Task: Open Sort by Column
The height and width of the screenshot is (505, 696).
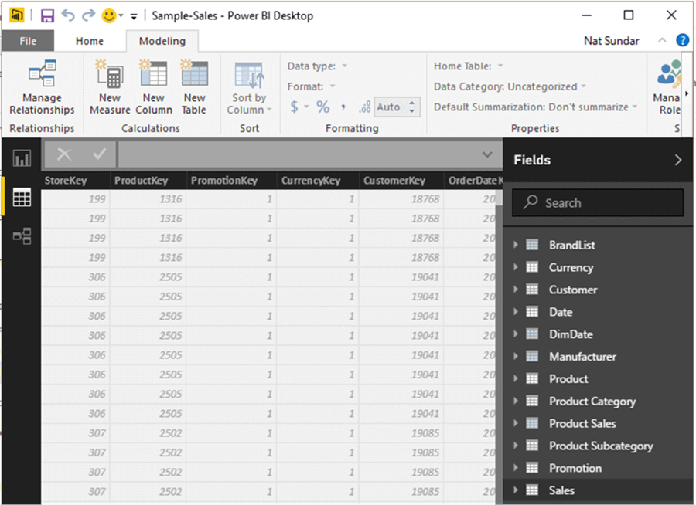Action: point(249,87)
